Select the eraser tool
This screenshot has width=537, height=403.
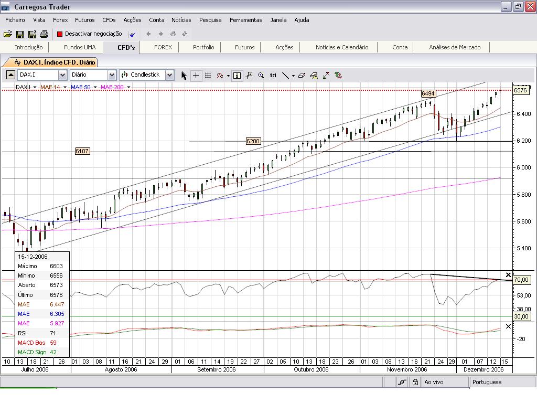point(302,76)
